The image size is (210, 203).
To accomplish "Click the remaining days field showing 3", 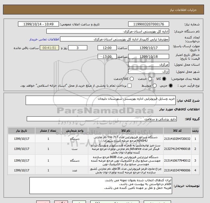I will click(78, 48).
